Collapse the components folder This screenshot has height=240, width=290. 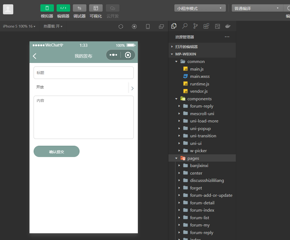(x=202, y=99)
